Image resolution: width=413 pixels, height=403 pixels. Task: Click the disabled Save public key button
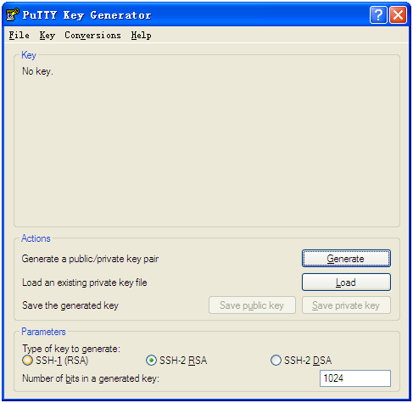[x=252, y=305]
